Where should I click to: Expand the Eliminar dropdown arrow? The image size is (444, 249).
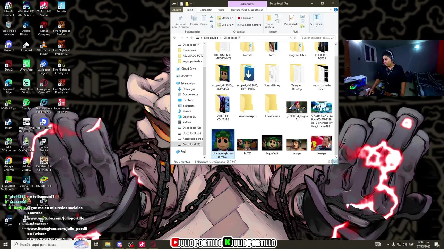coord(253,18)
